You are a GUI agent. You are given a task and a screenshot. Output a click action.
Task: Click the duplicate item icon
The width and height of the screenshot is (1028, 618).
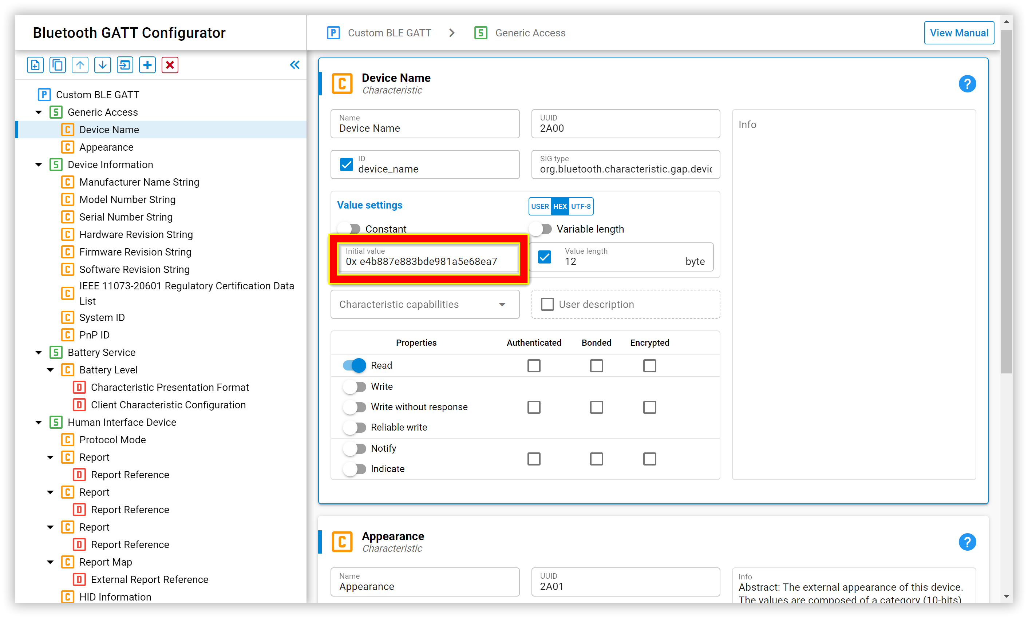click(x=58, y=65)
